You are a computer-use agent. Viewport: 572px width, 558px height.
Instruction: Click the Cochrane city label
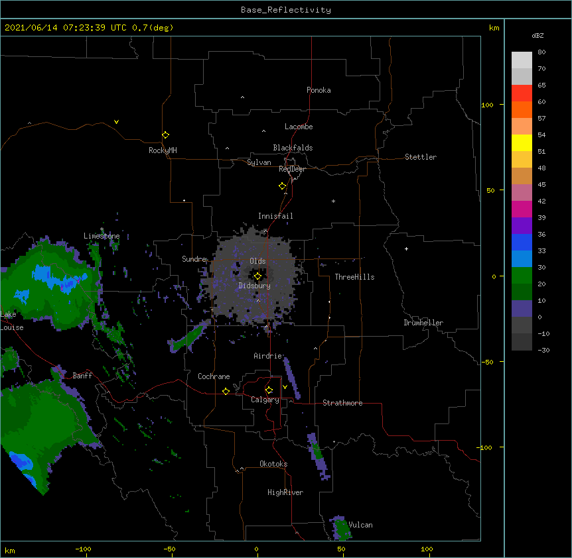[214, 376]
